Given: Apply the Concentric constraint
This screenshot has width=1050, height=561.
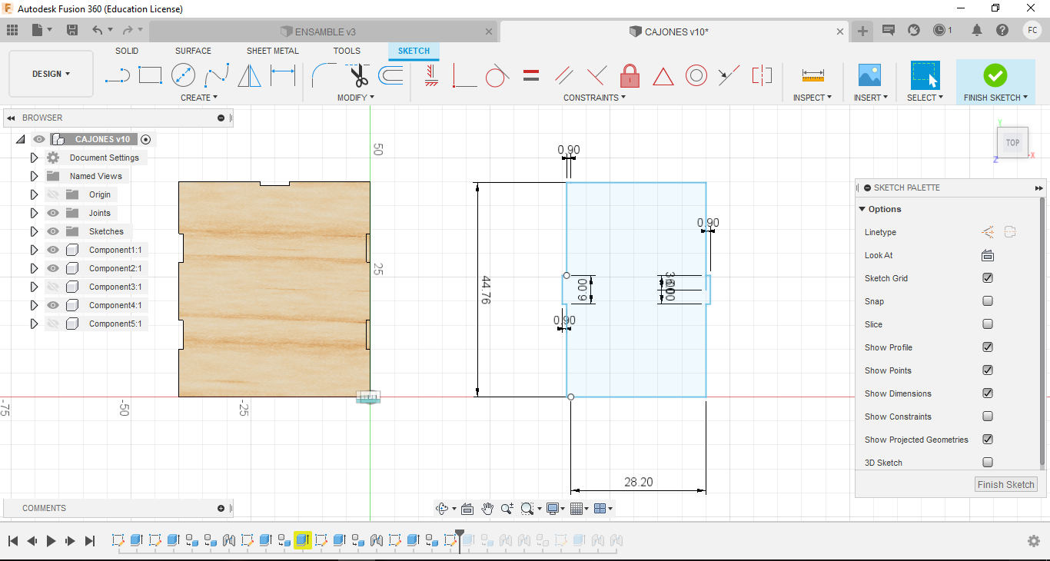Looking at the screenshot, I should click(x=696, y=75).
